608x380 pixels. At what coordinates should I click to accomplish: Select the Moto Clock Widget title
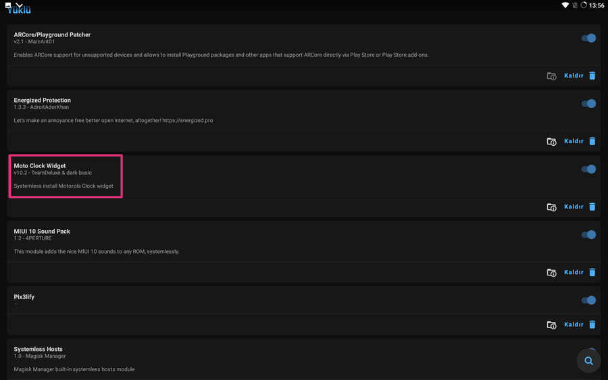[40, 165]
